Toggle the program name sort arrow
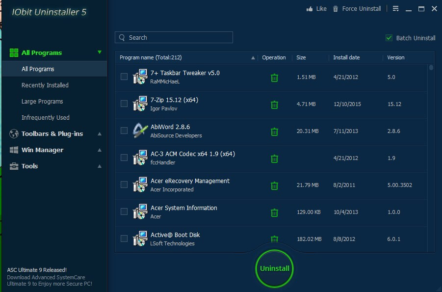442x292 pixels. pos(253,58)
